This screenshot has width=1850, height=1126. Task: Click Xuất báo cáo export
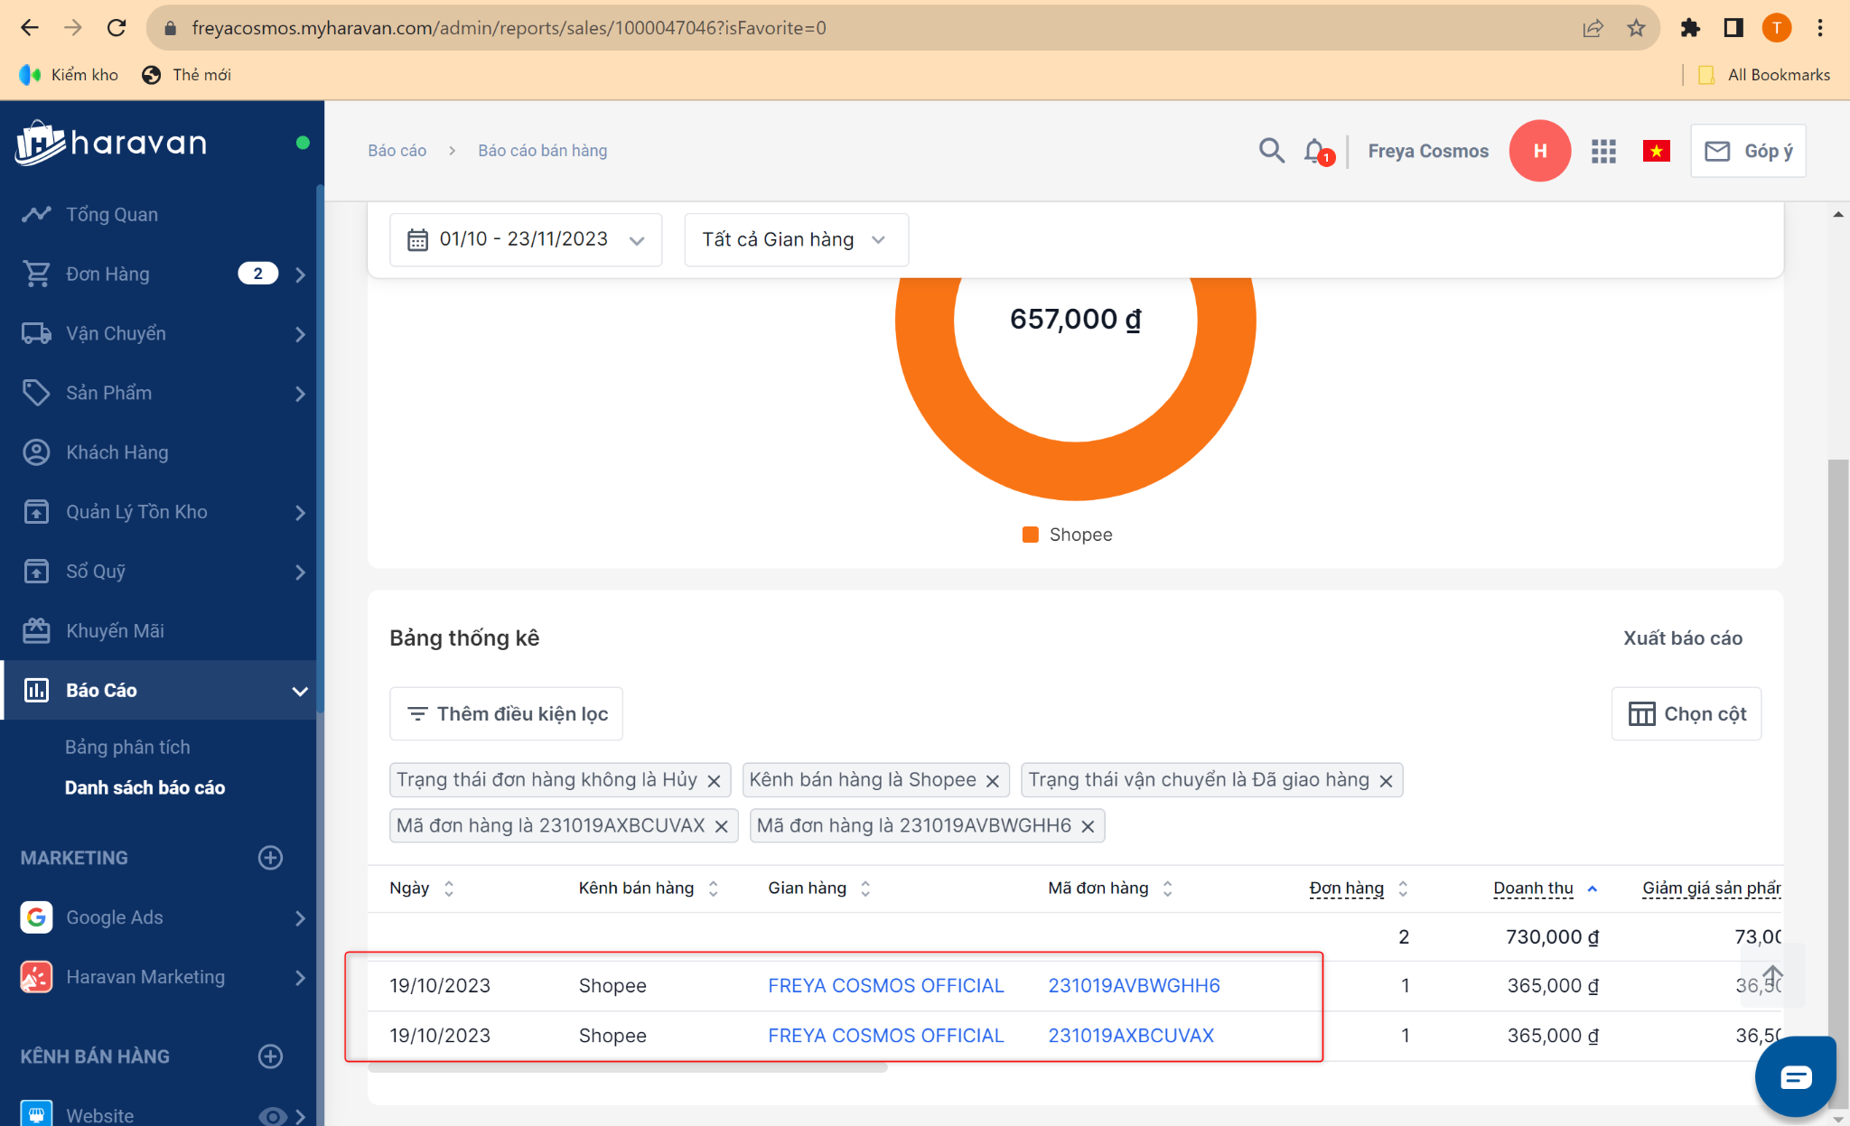(x=1682, y=638)
